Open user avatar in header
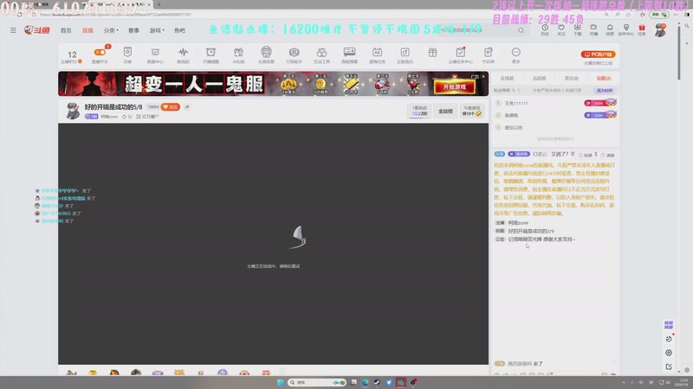The width and height of the screenshot is (693, 389). click(x=660, y=30)
